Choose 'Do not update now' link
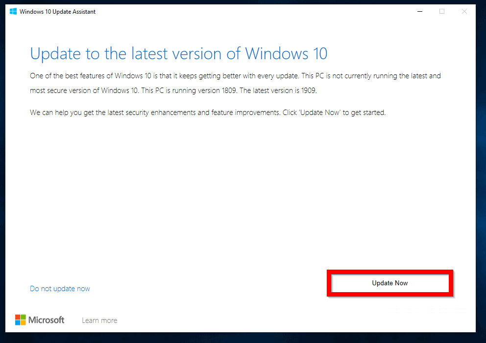Viewport: 486px width, 343px height. click(60, 289)
